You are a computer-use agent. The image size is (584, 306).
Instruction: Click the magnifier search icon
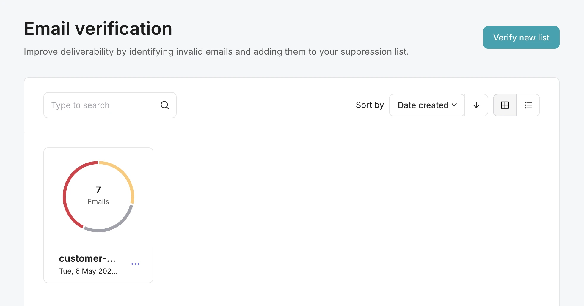click(x=165, y=105)
